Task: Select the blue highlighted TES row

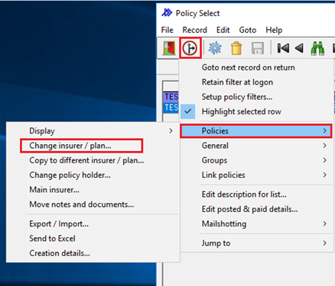Action: pyautogui.click(x=171, y=107)
